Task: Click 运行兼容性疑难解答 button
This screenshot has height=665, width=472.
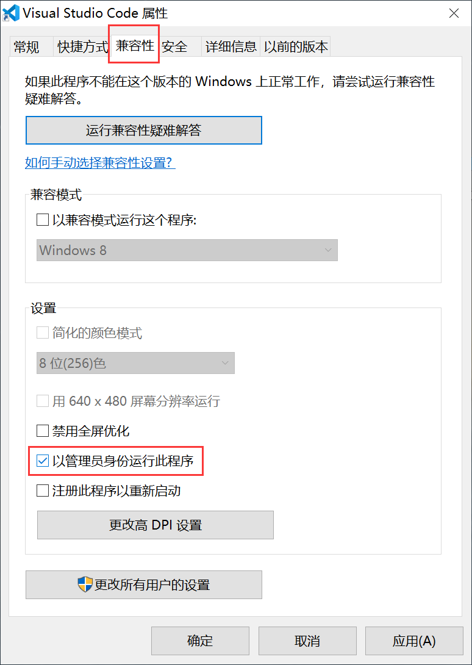Action: pos(144,130)
